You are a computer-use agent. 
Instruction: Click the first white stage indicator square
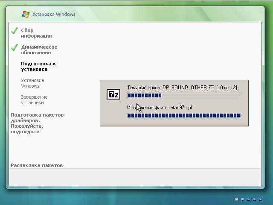tap(236, 199)
